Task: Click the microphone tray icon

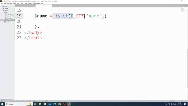Action: (x=167, y=104)
